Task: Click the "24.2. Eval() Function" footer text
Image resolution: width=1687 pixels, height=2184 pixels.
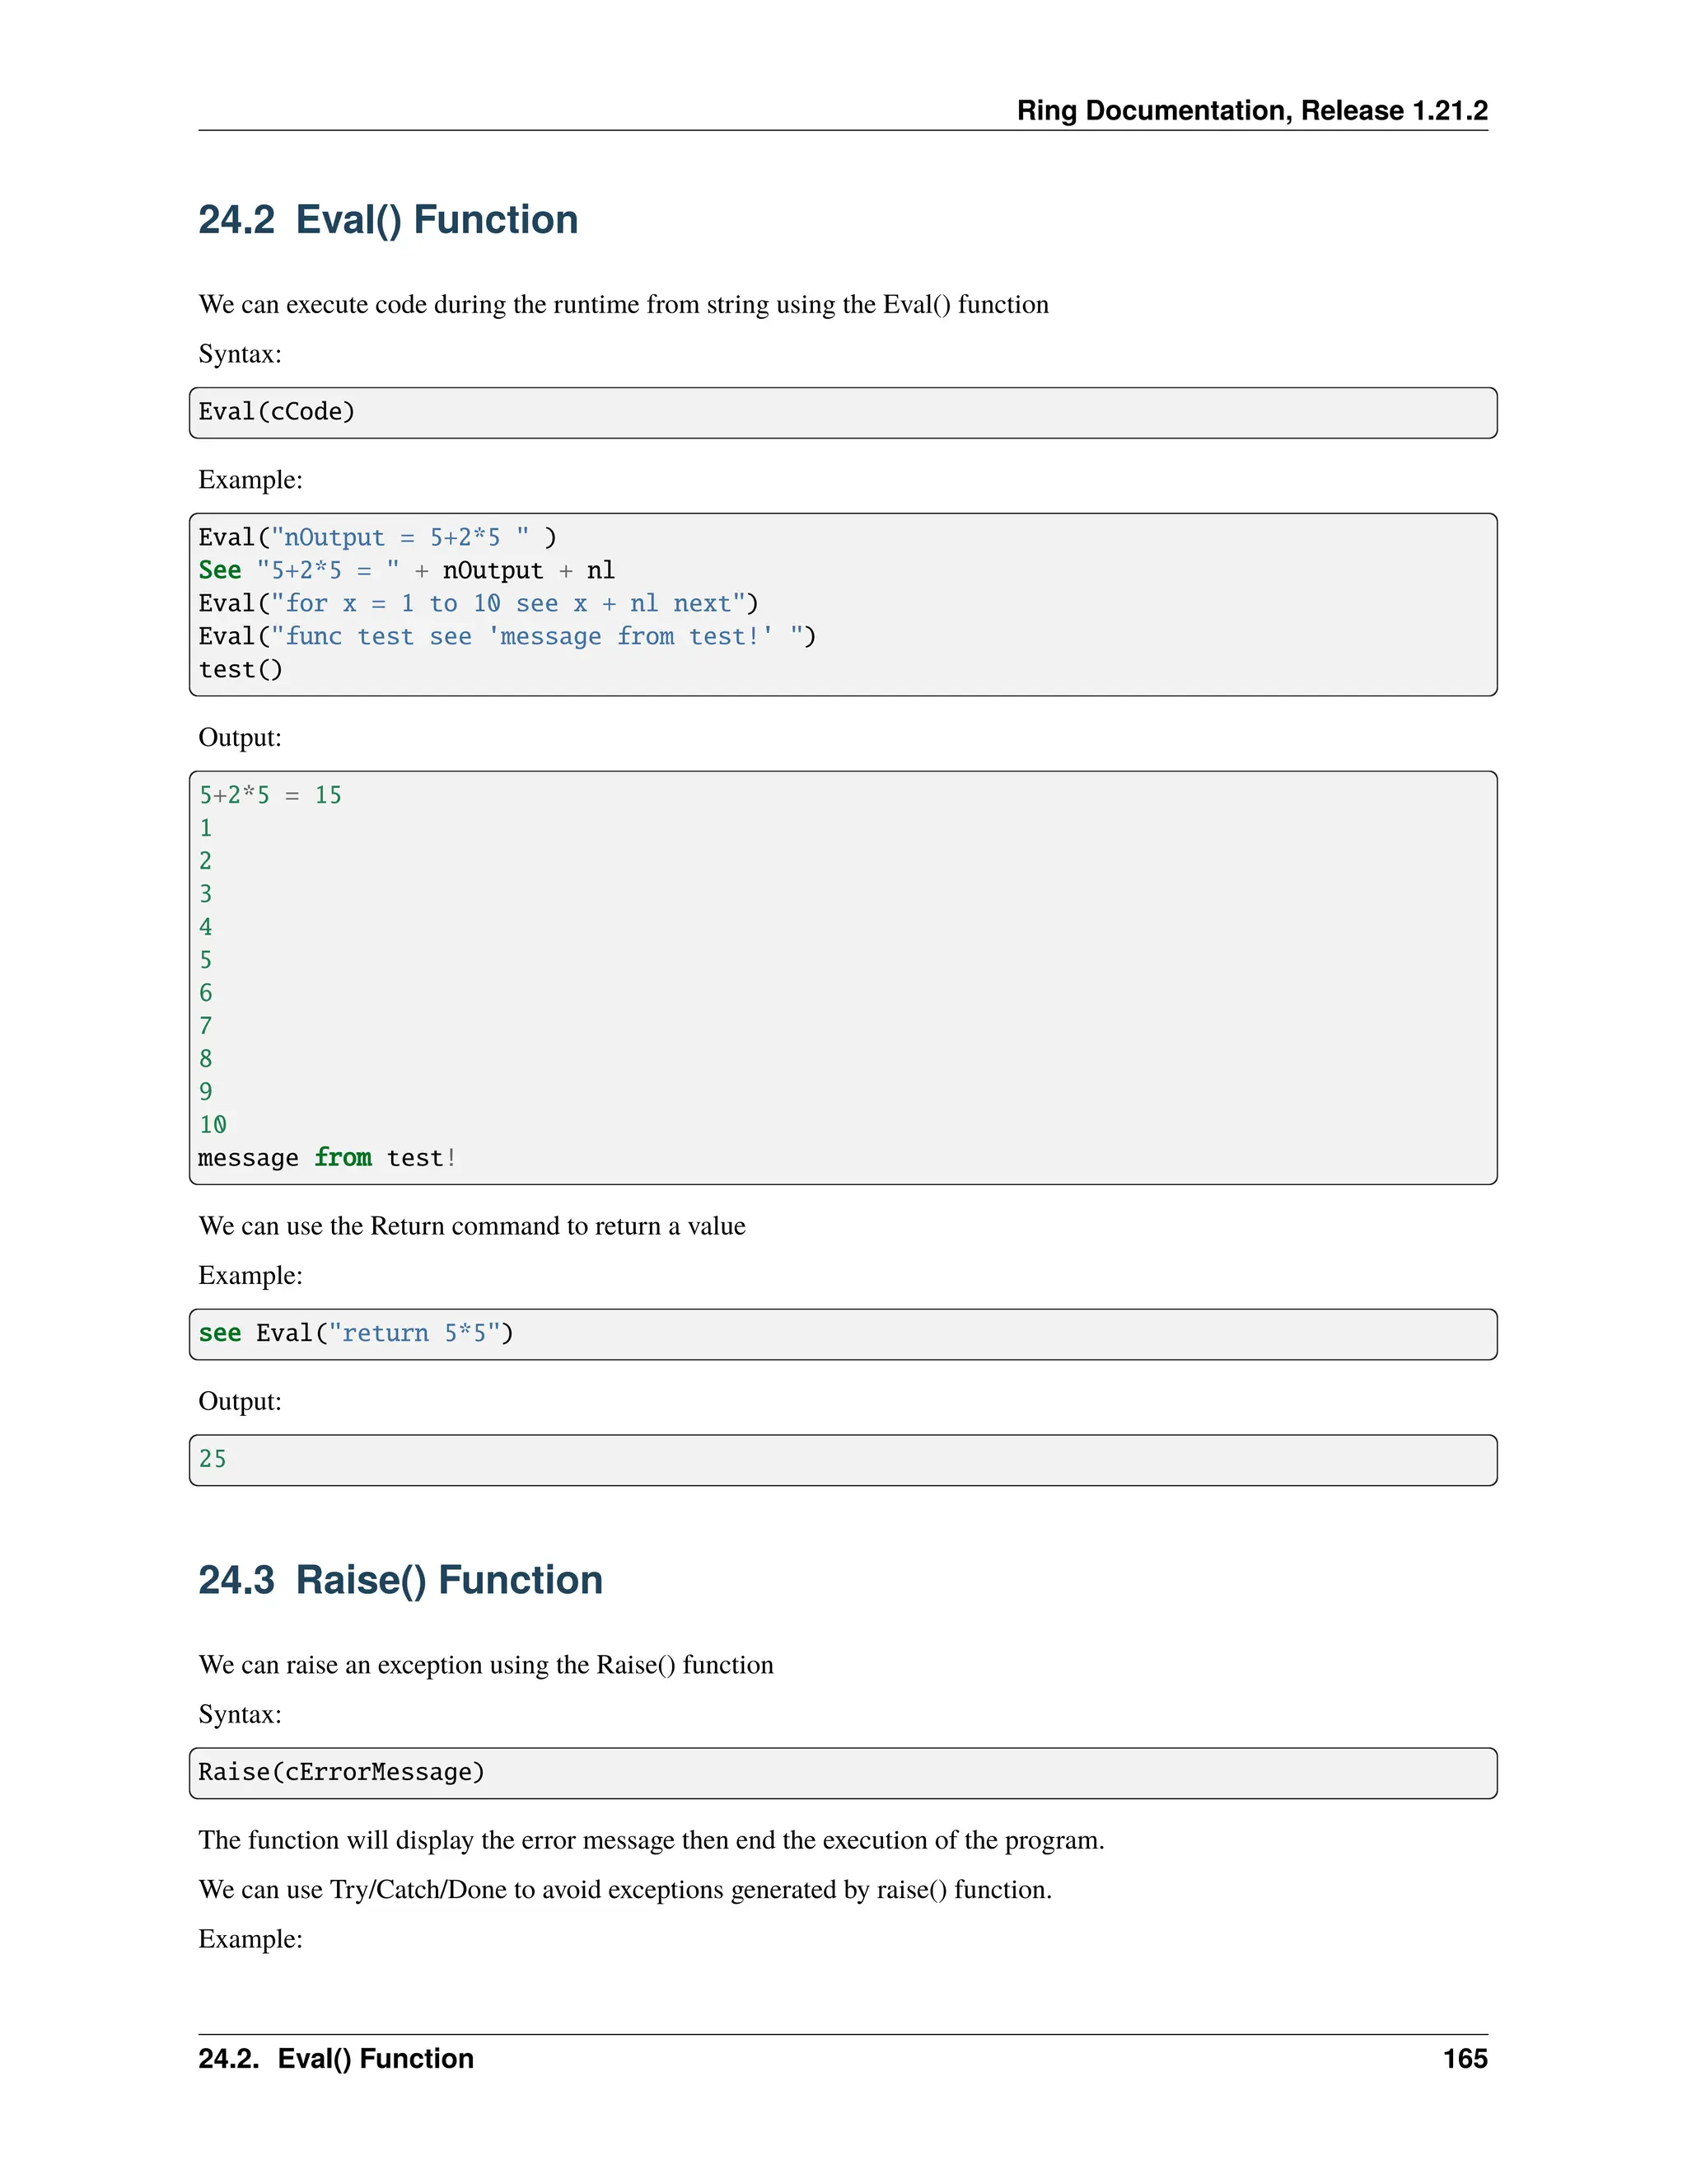Action: [336, 2059]
